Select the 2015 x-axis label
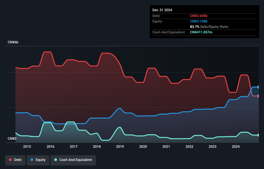Viewport: 264px width, 169px height. point(27,147)
